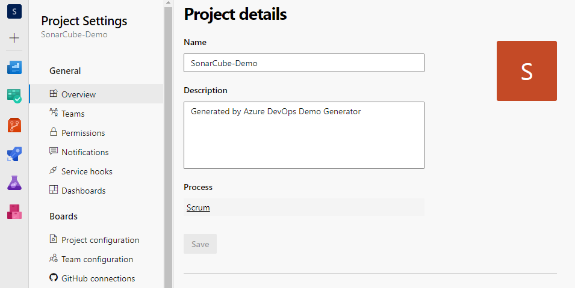Click the Teams people icon
This screenshot has height=288, width=575.
54,112
